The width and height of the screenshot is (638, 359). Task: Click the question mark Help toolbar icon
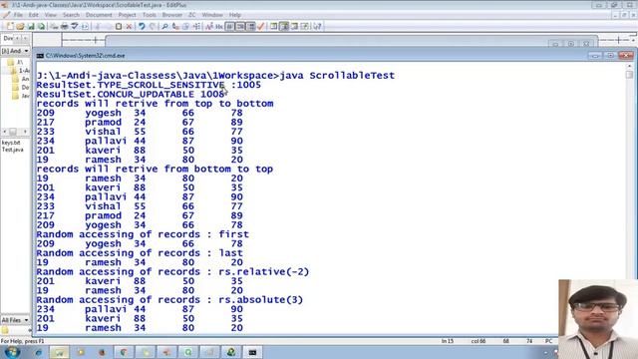tap(317, 27)
